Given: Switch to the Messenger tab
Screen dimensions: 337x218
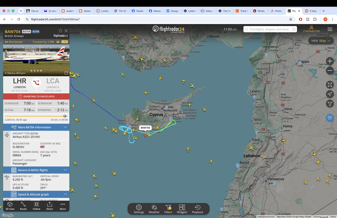Looking at the screenshot, I should [155, 11].
